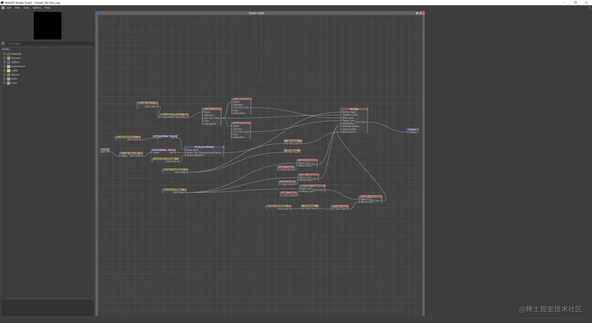This screenshot has width=592, height=323.
Task: Select the RS Bump Blender node header
Action: click(x=204, y=147)
